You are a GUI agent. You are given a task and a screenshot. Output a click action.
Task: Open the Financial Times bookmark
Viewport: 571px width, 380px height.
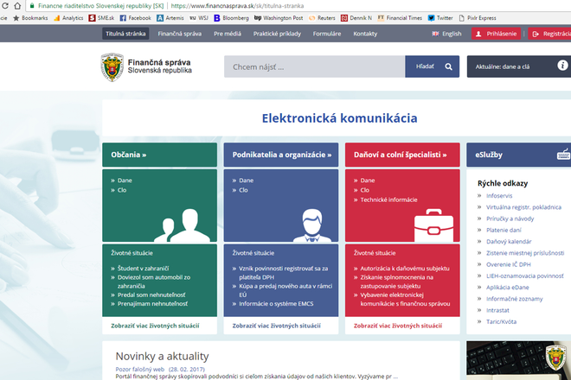point(400,18)
